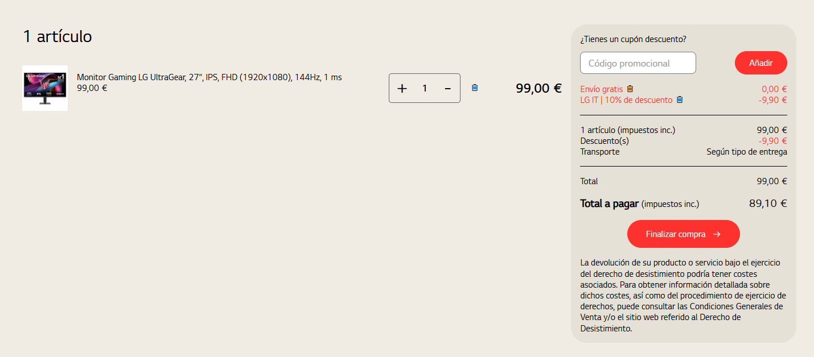814x357 pixels.
Task: Click the LG IT 10% de descuento label
Action: coord(626,100)
